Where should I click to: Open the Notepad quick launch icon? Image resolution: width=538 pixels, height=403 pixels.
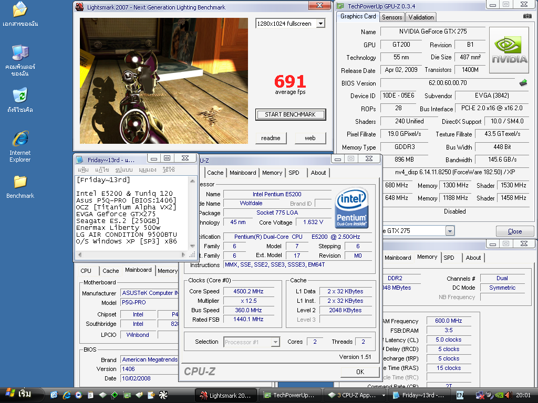90,395
